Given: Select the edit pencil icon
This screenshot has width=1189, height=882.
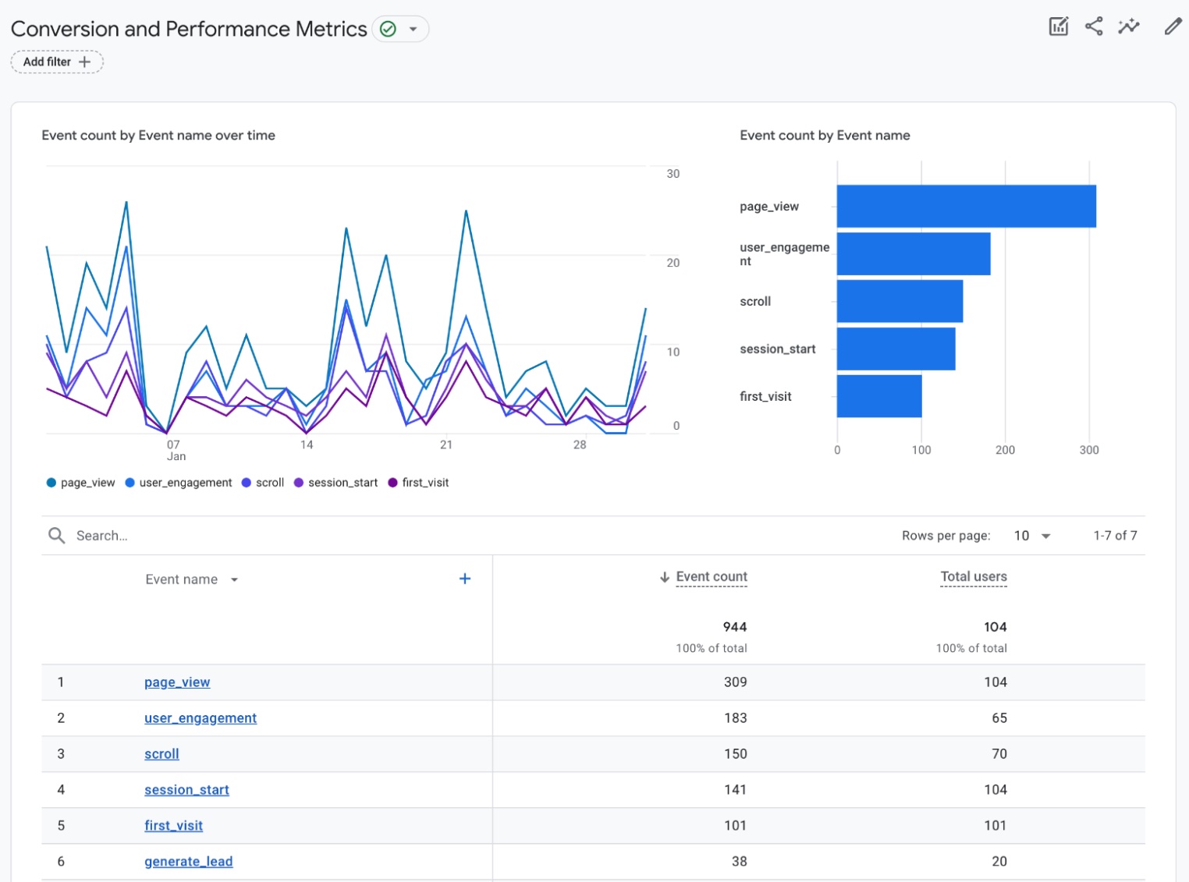Looking at the screenshot, I should 1173,26.
